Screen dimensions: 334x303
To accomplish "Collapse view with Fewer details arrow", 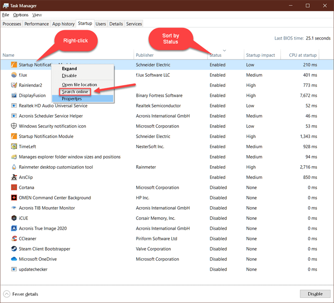I will coord(7,294).
